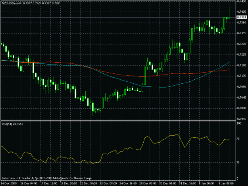This screenshot has height=186, width=248.
Task: Click the 0.7045 price axis label
Action: coord(242,98)
